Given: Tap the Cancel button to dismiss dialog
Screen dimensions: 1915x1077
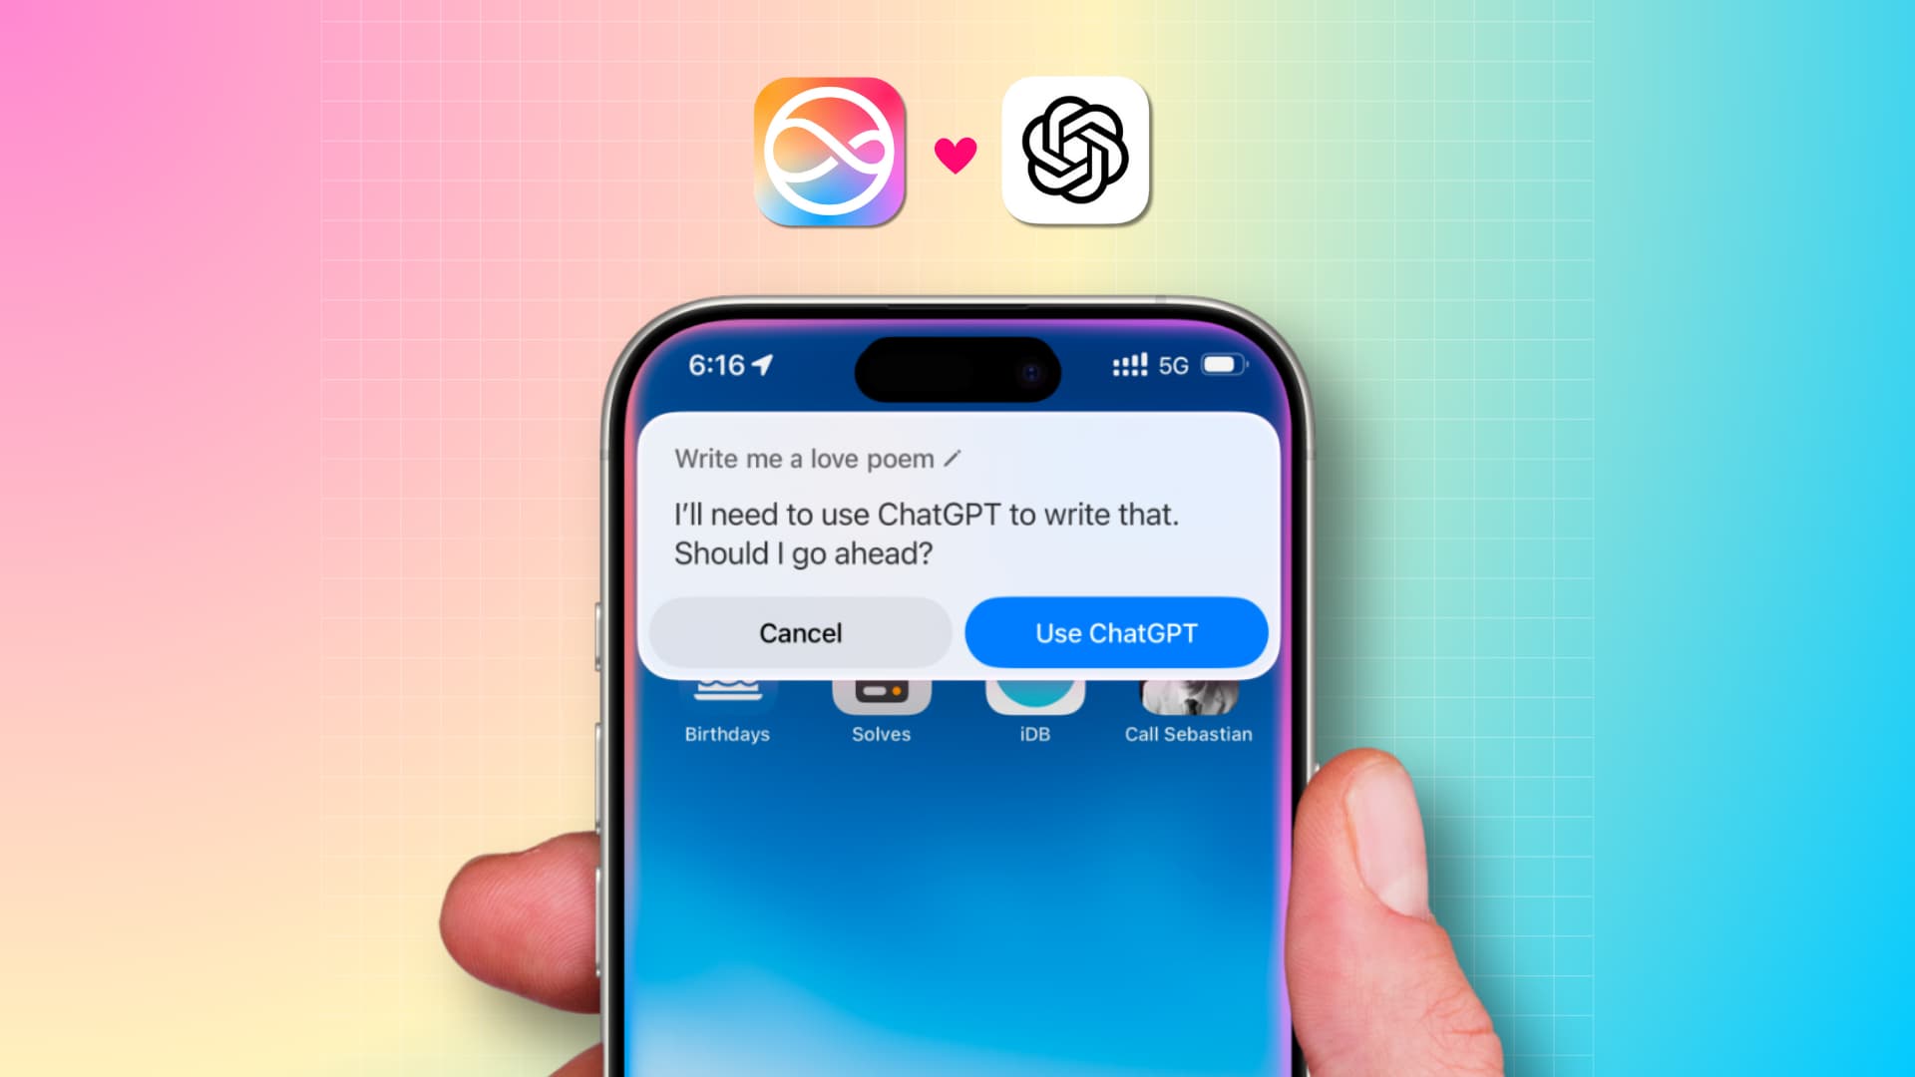Looking at the screenshot, I should click(x=800, y=632).
